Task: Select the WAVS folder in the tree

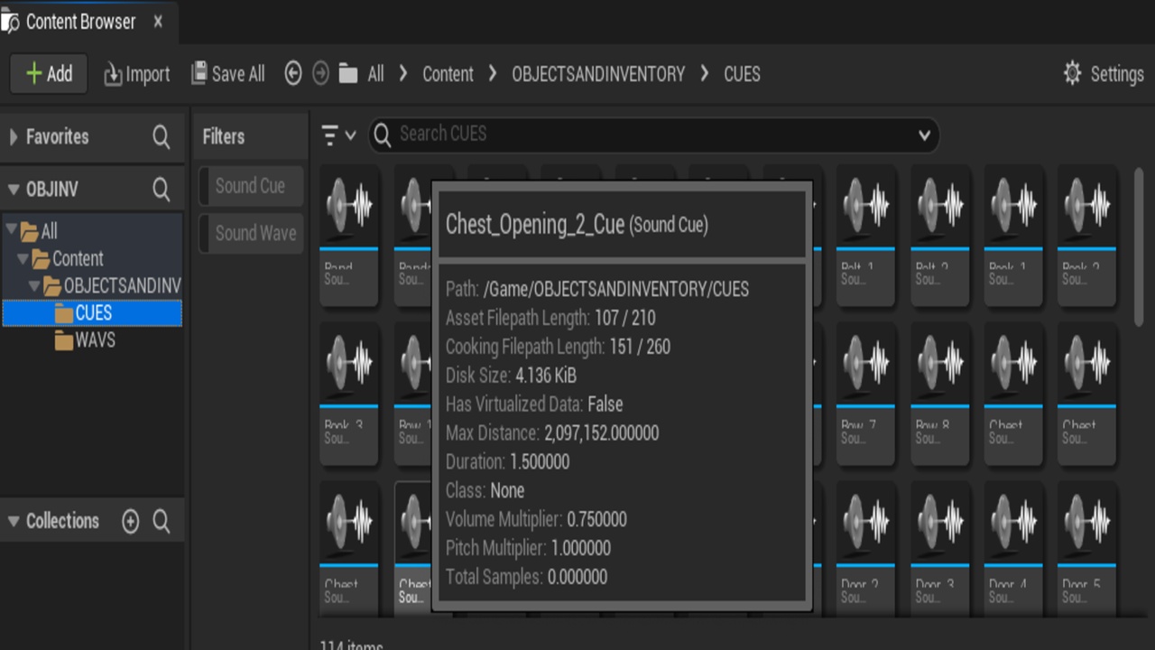Action: click(86, 340)
